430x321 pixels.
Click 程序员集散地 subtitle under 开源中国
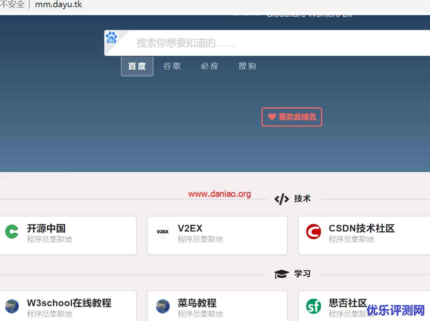click(x=50, y=239)
